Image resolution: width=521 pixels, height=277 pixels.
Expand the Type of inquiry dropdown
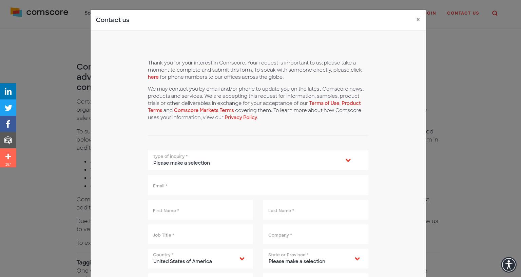pos(258,160)
